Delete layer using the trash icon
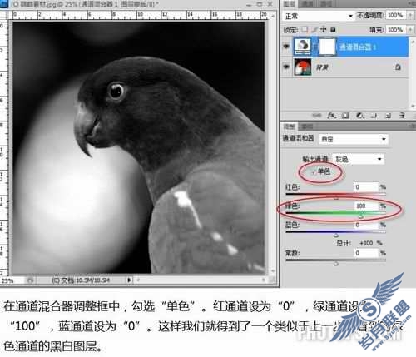This screenshot has width=416, height=357. tap(402, 115)
